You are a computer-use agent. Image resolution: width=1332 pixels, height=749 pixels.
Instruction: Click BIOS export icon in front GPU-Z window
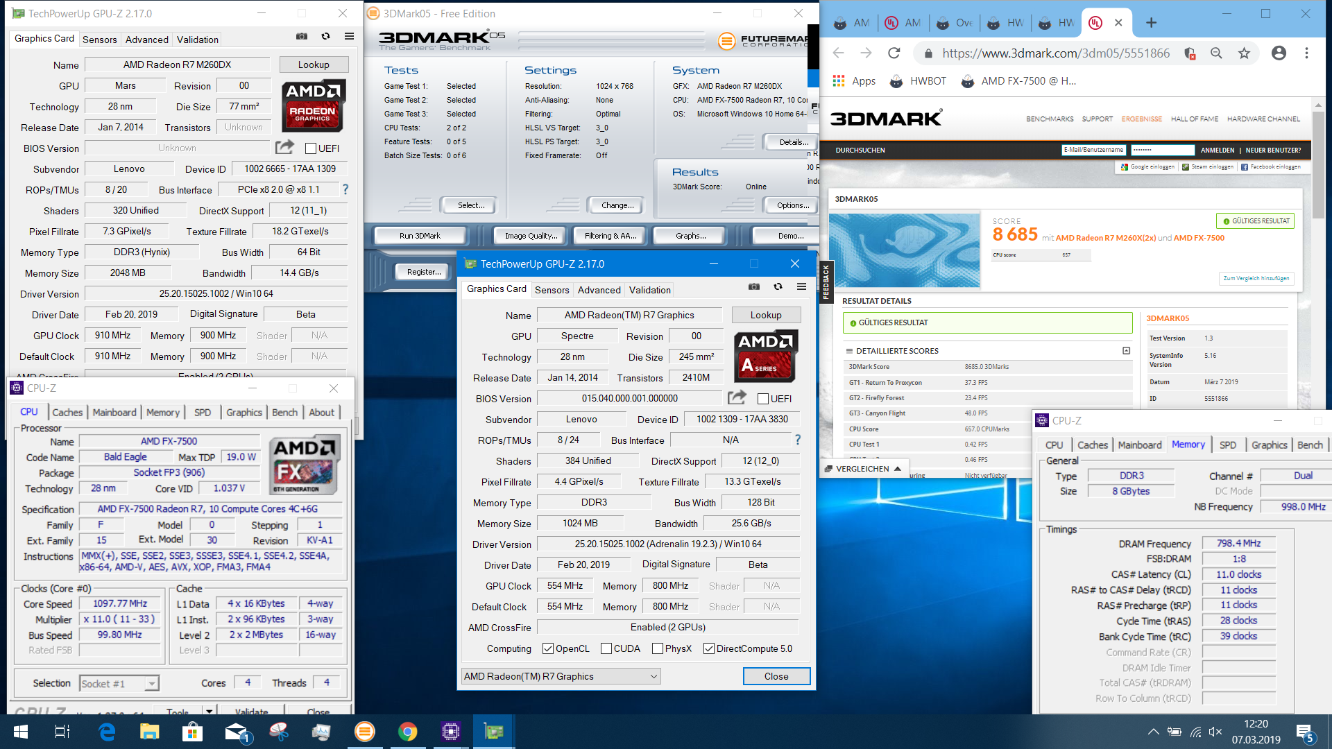(x=737, y=397)
